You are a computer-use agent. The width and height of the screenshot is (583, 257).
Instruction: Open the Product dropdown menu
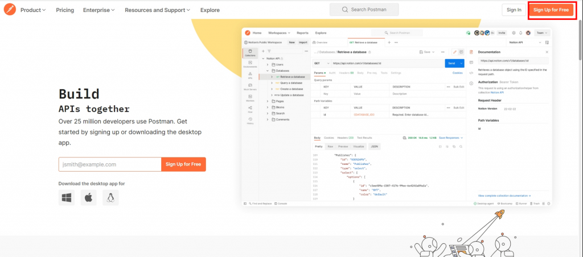33,10
